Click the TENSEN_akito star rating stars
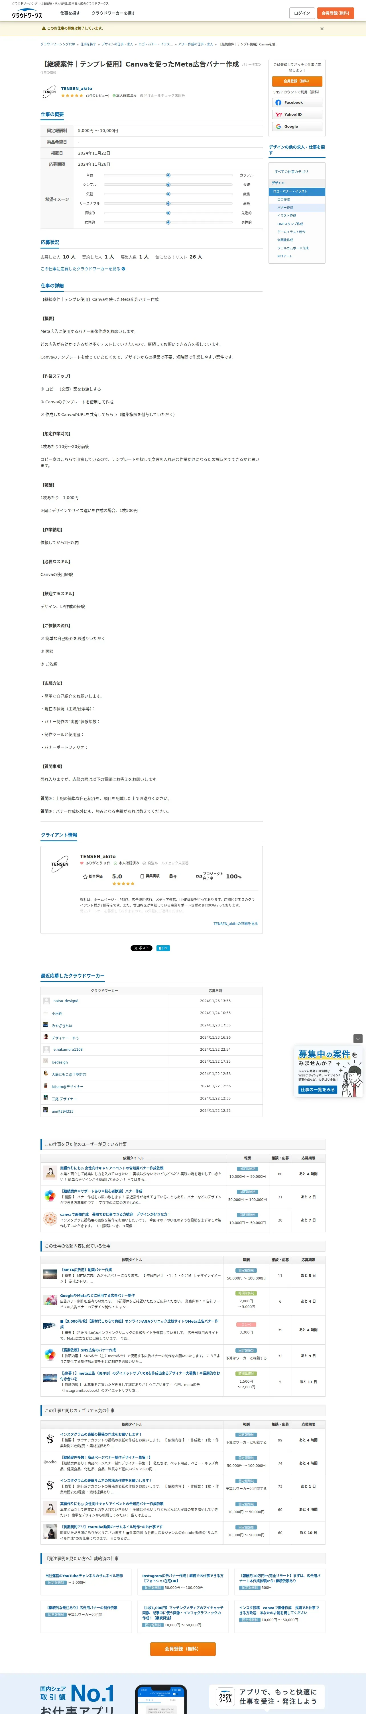This screenshot has width=366, height=1714. click(x=72, y=96)
